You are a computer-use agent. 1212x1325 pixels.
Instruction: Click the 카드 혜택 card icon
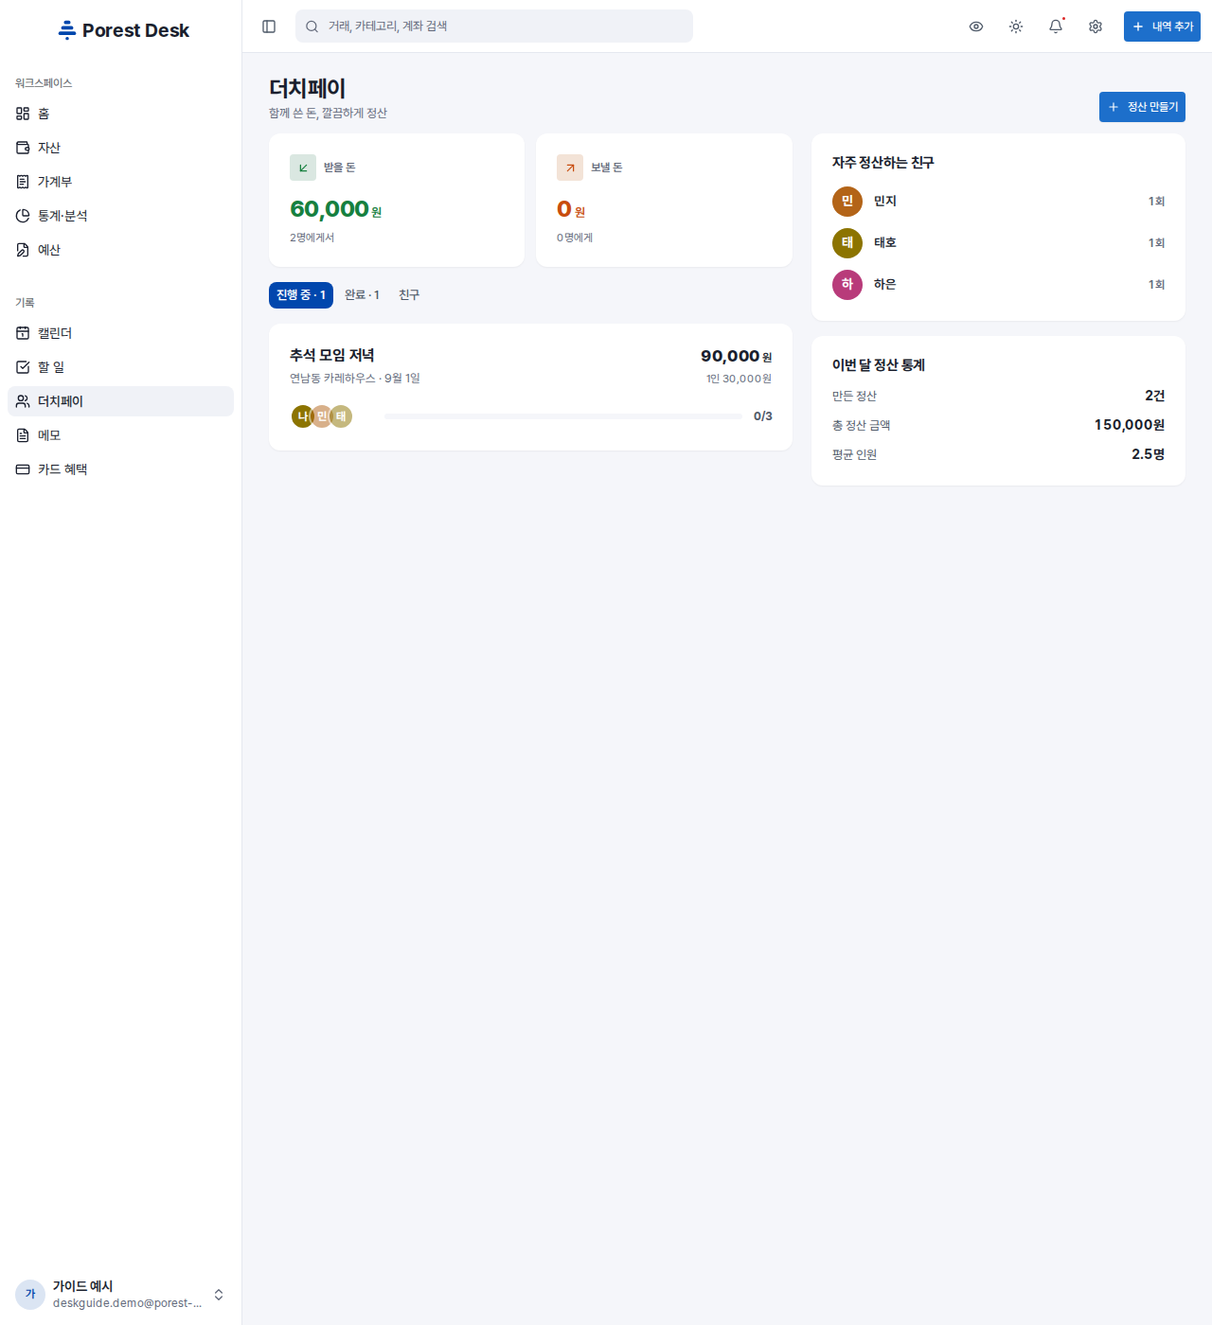pos(23,469)
